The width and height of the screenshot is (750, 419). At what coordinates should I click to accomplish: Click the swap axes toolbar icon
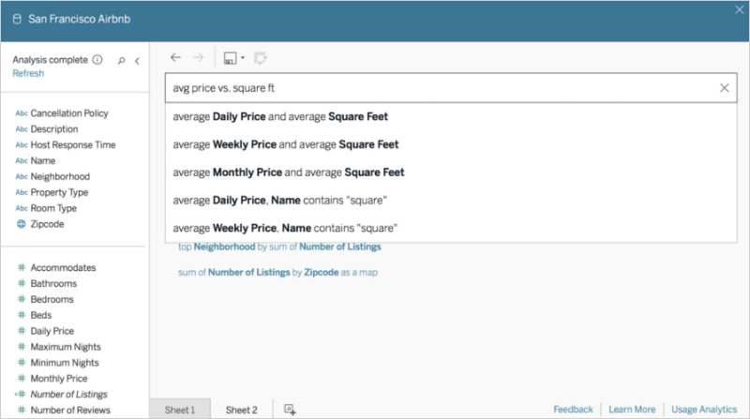pyautogui.click(x=261, y=58)
